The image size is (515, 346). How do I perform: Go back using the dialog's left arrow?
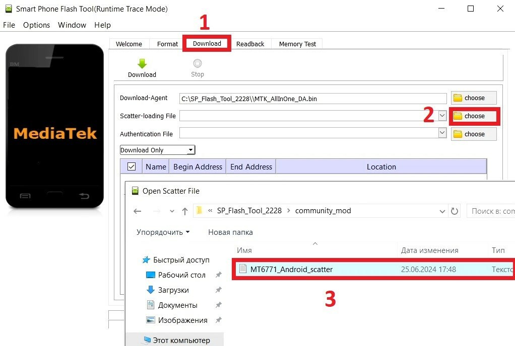[x=137, y=211]
